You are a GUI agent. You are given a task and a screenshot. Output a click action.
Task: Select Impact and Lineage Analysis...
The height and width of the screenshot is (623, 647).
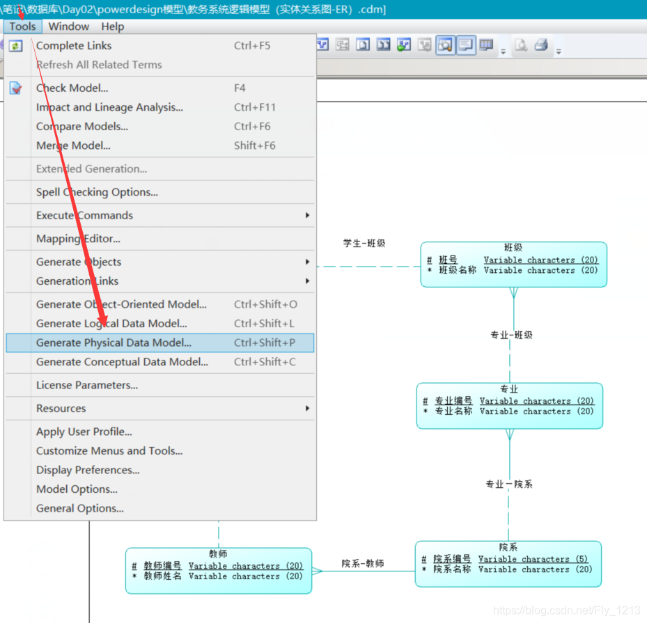click(x=160, y=107)
